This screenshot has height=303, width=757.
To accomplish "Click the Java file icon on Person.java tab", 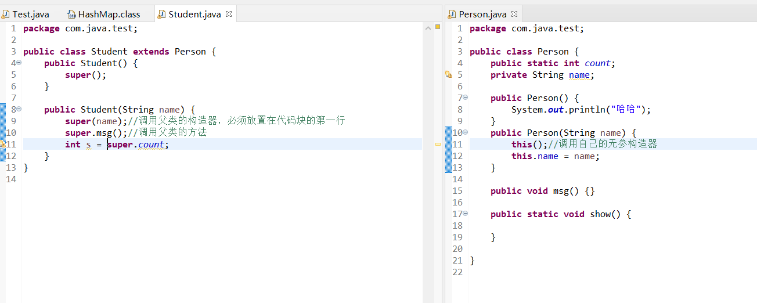I will [x=452, y=14].
